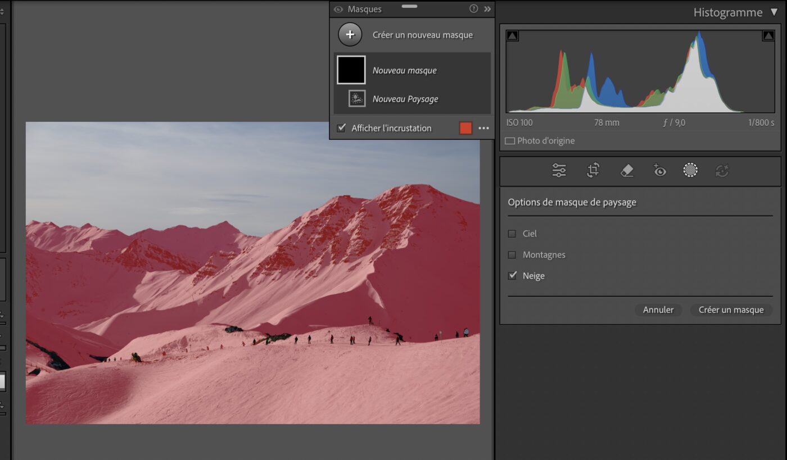Select the Nouveau Paysage mask component

(405, 99)
